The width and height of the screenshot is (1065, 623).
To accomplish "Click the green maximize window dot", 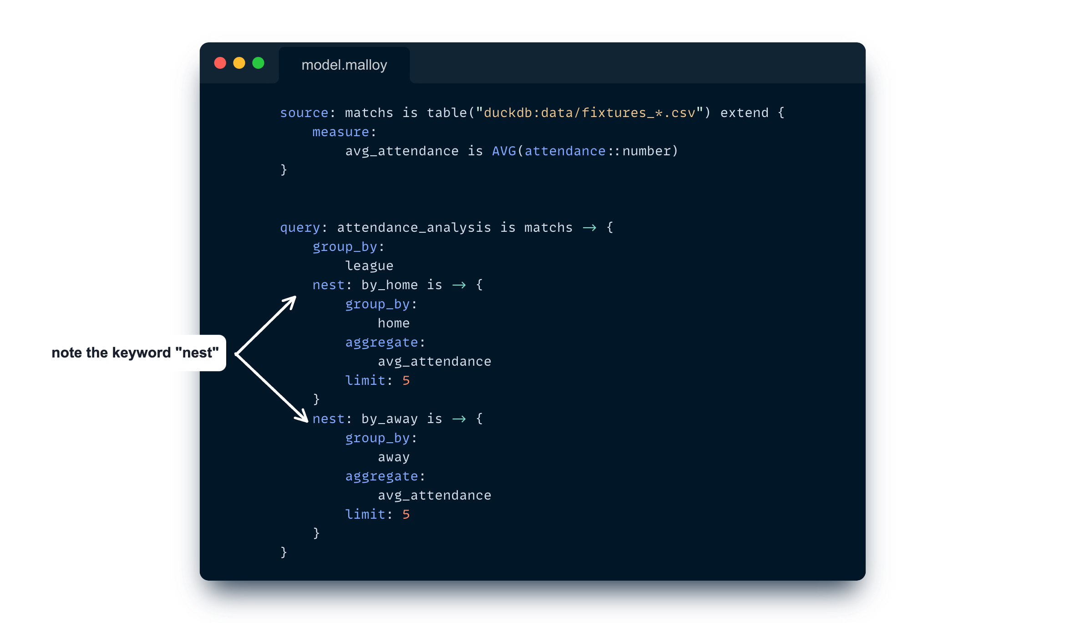I will pyautogui.click(x=259, y=63).
